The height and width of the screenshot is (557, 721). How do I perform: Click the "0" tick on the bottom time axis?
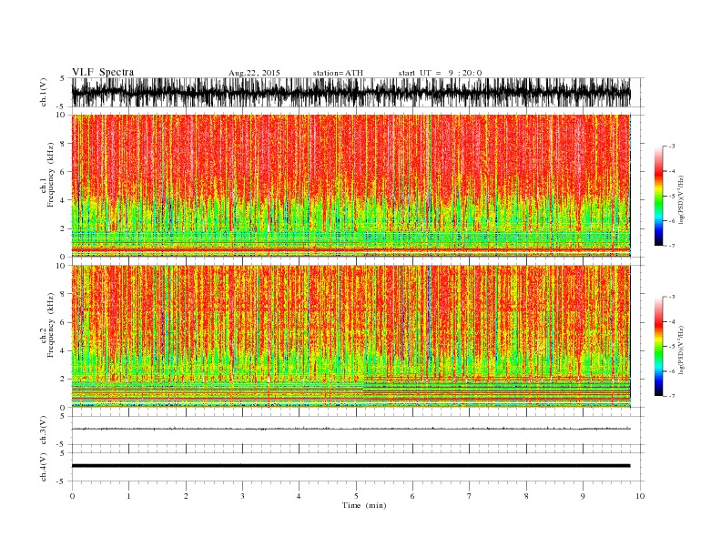tap(72, 496)
